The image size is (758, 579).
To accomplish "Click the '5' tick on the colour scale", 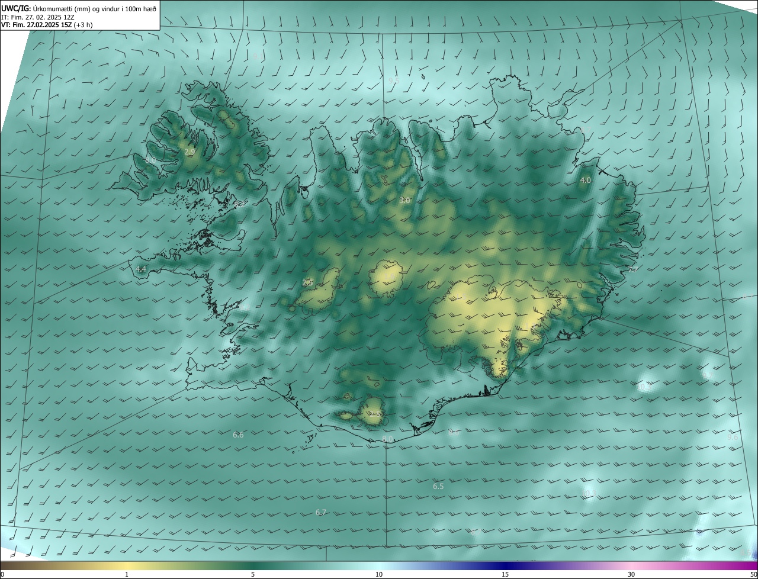I will (x=253, y=574).
